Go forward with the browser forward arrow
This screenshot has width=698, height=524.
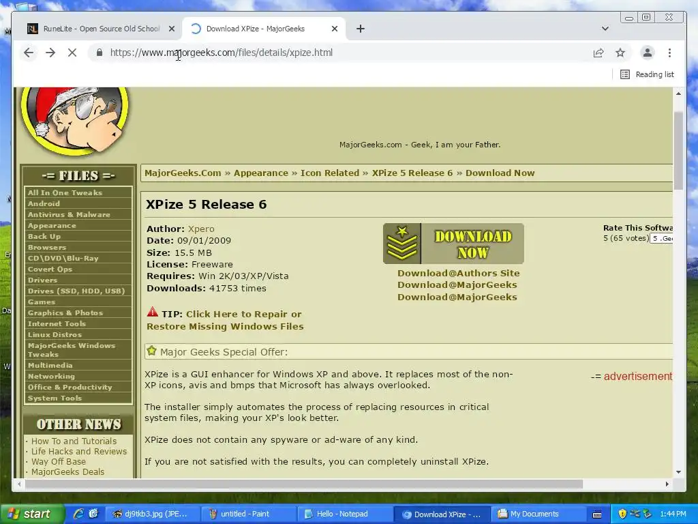point(50,53)
